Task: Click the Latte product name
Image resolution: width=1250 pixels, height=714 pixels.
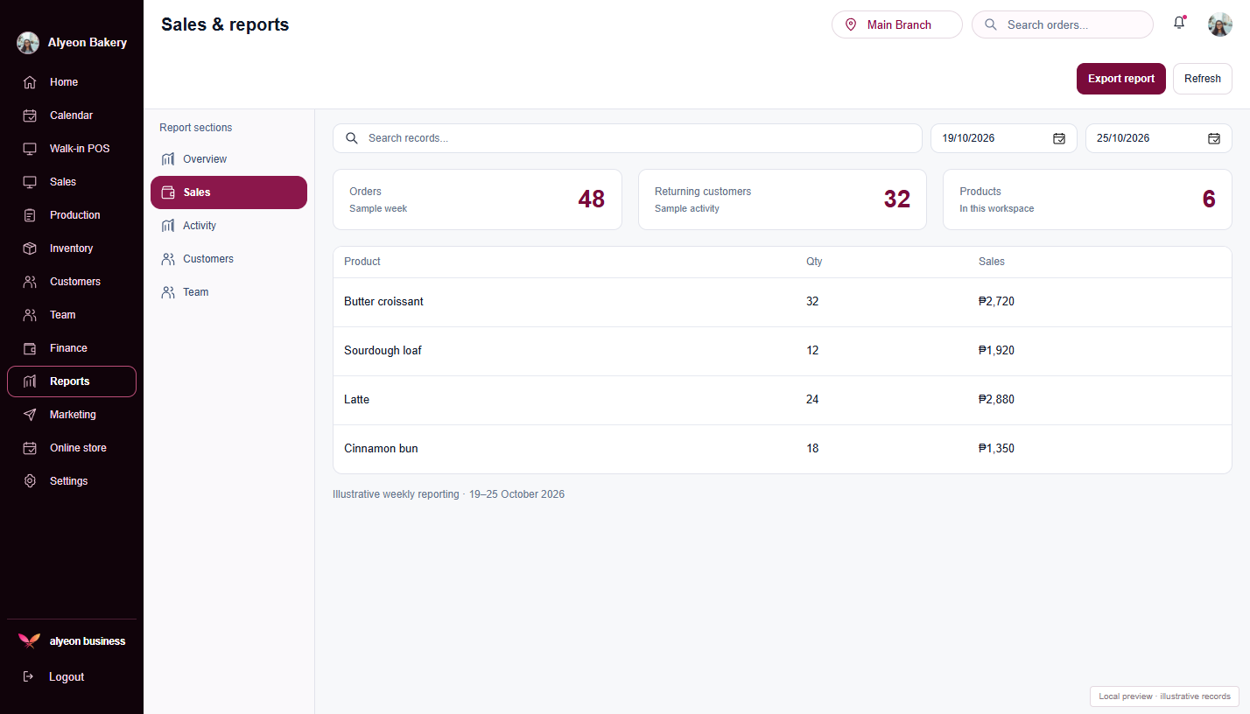Action: pyautogui.click(x=357, y=400)
